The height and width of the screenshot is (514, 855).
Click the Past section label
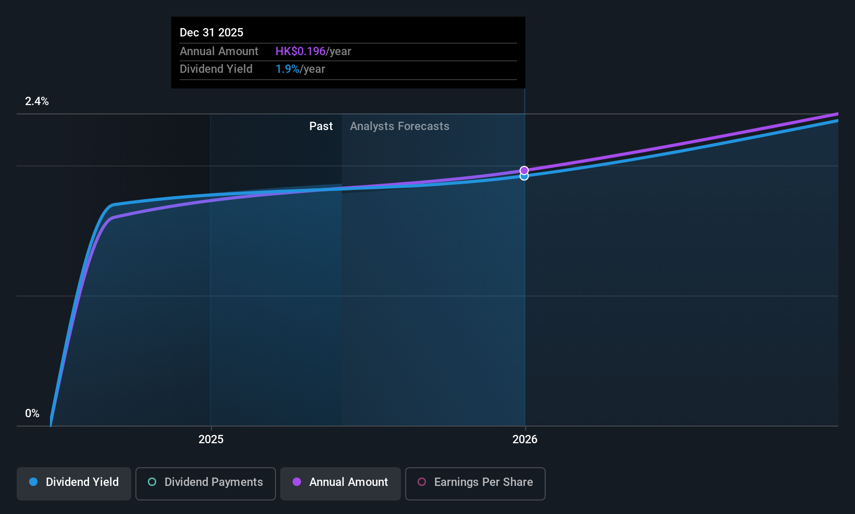tap(321, 126)
